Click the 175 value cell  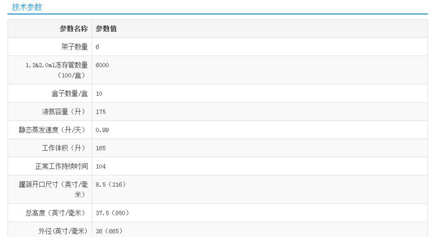(101, 112)
